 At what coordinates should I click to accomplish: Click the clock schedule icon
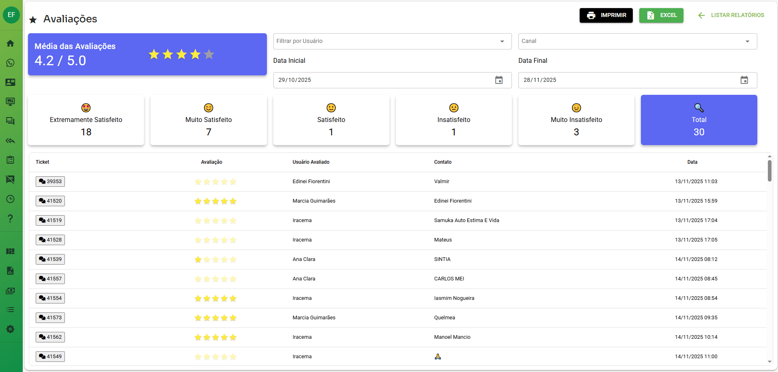[x=11, y=199]
